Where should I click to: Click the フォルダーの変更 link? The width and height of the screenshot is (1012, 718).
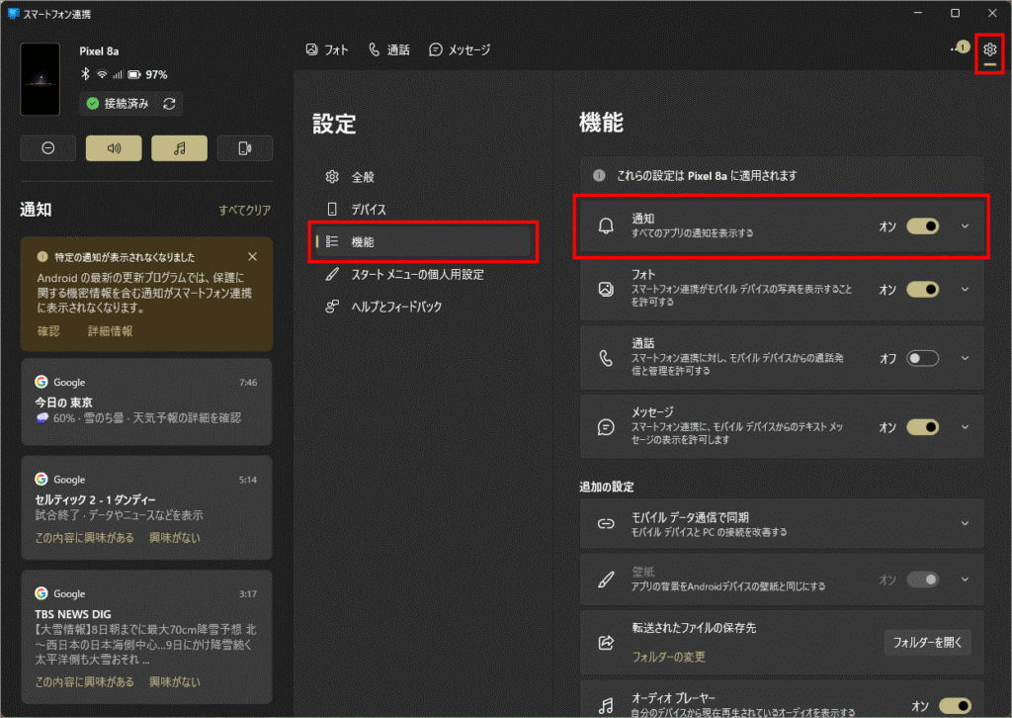point(668,657)
